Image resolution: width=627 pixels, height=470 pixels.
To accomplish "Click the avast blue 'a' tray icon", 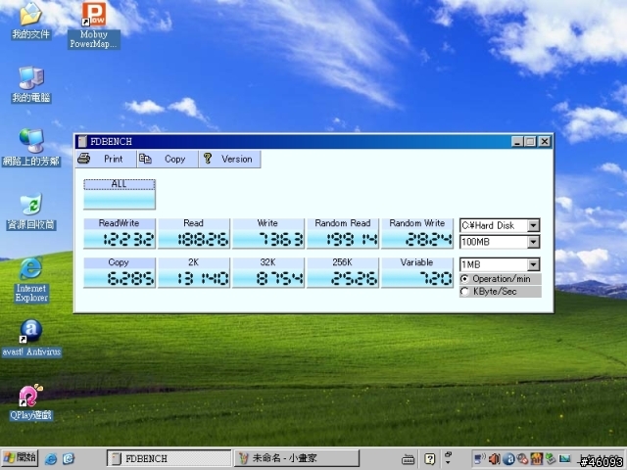I will (508, 459).
